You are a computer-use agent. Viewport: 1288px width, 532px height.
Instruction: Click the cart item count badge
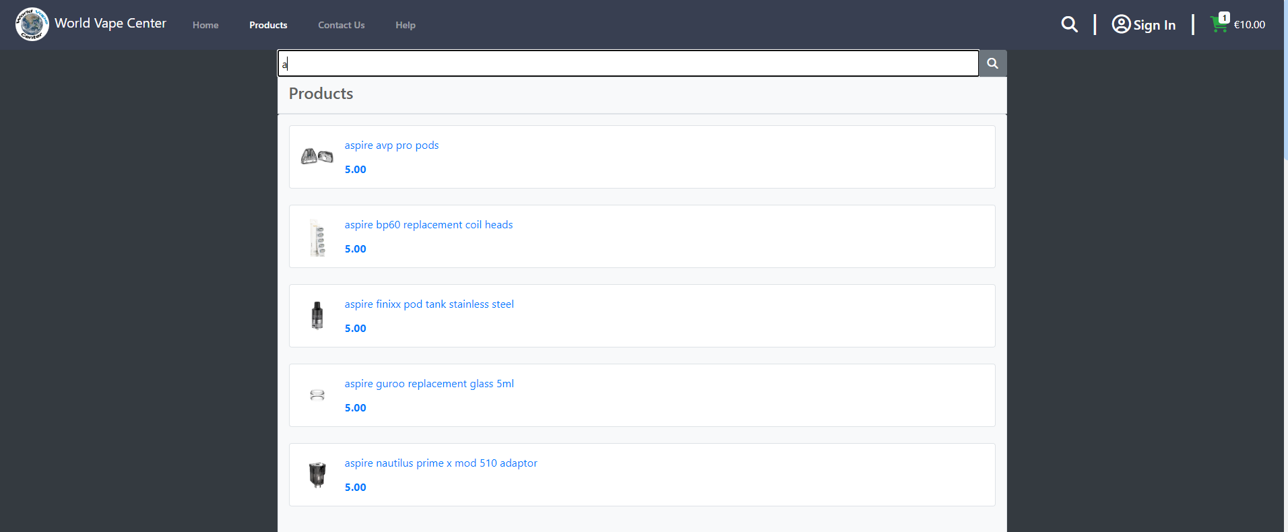click(1224, 18)
